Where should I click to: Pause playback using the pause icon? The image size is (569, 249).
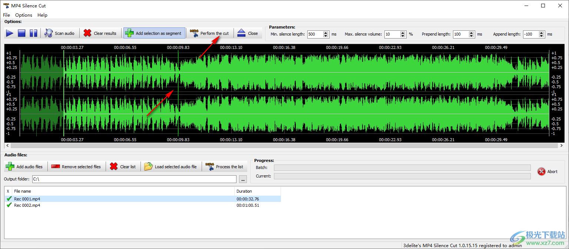[33, 33]
